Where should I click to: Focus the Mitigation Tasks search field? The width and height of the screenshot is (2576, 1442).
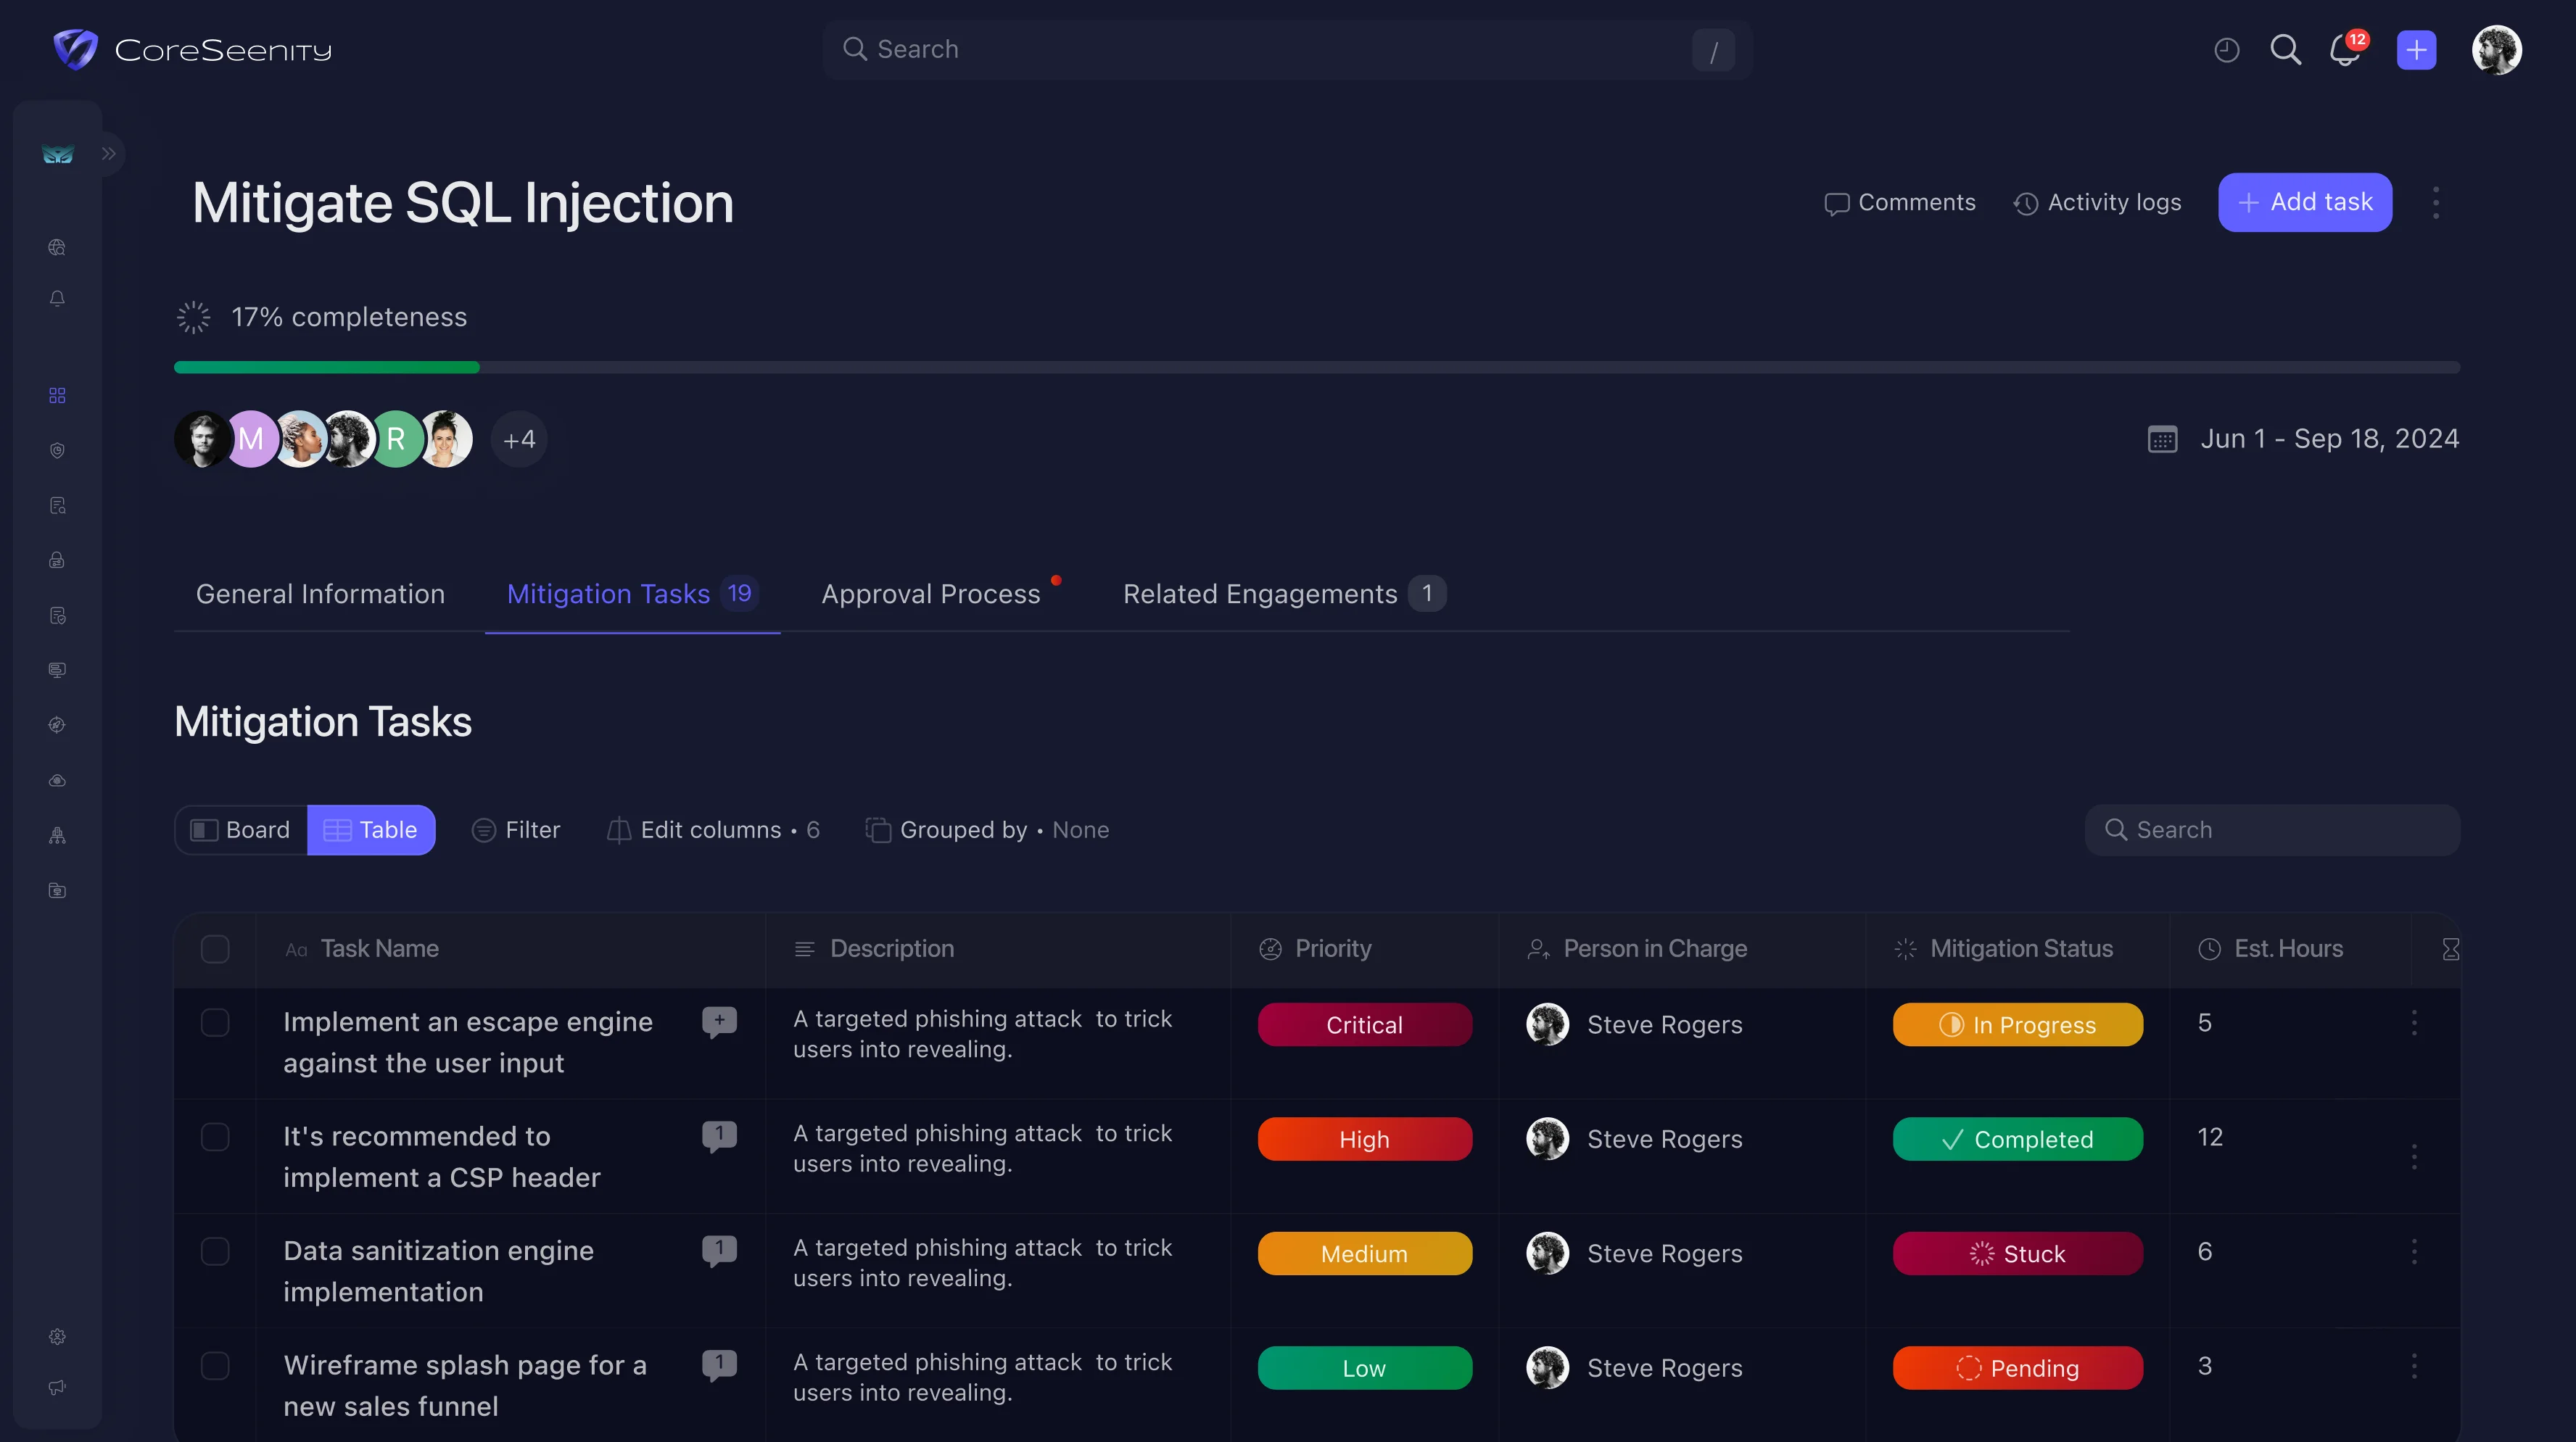coord(2272,830)
